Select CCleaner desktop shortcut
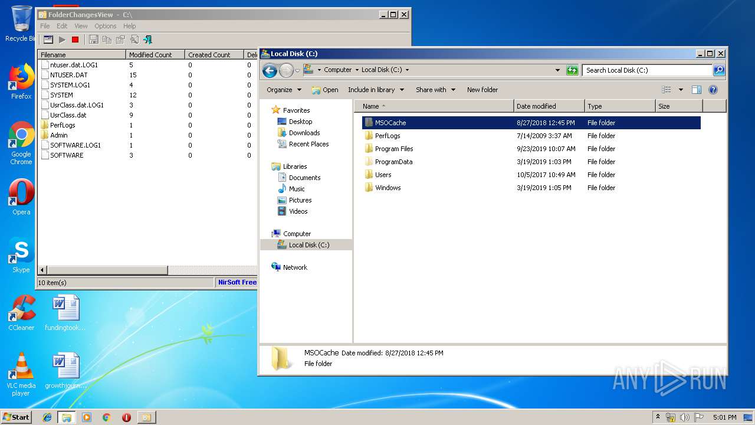Screen dimensions: 755x425 click(21, 313)
